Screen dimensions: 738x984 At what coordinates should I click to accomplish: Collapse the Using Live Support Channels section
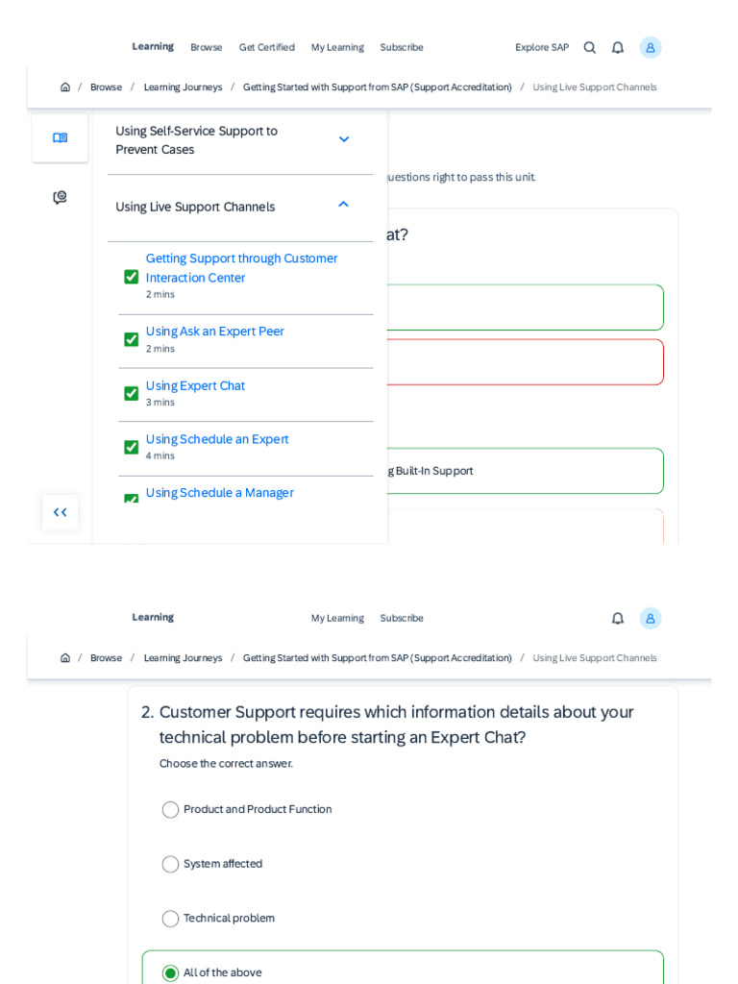click(x=344, y=206)
